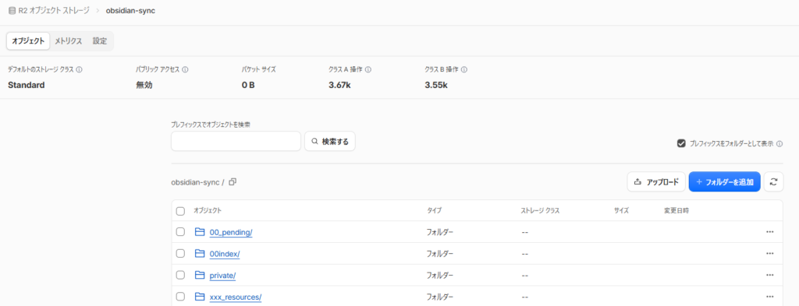Click the folder icon of 00_pending/
799x306 pixels.
[x=199, y=232]
